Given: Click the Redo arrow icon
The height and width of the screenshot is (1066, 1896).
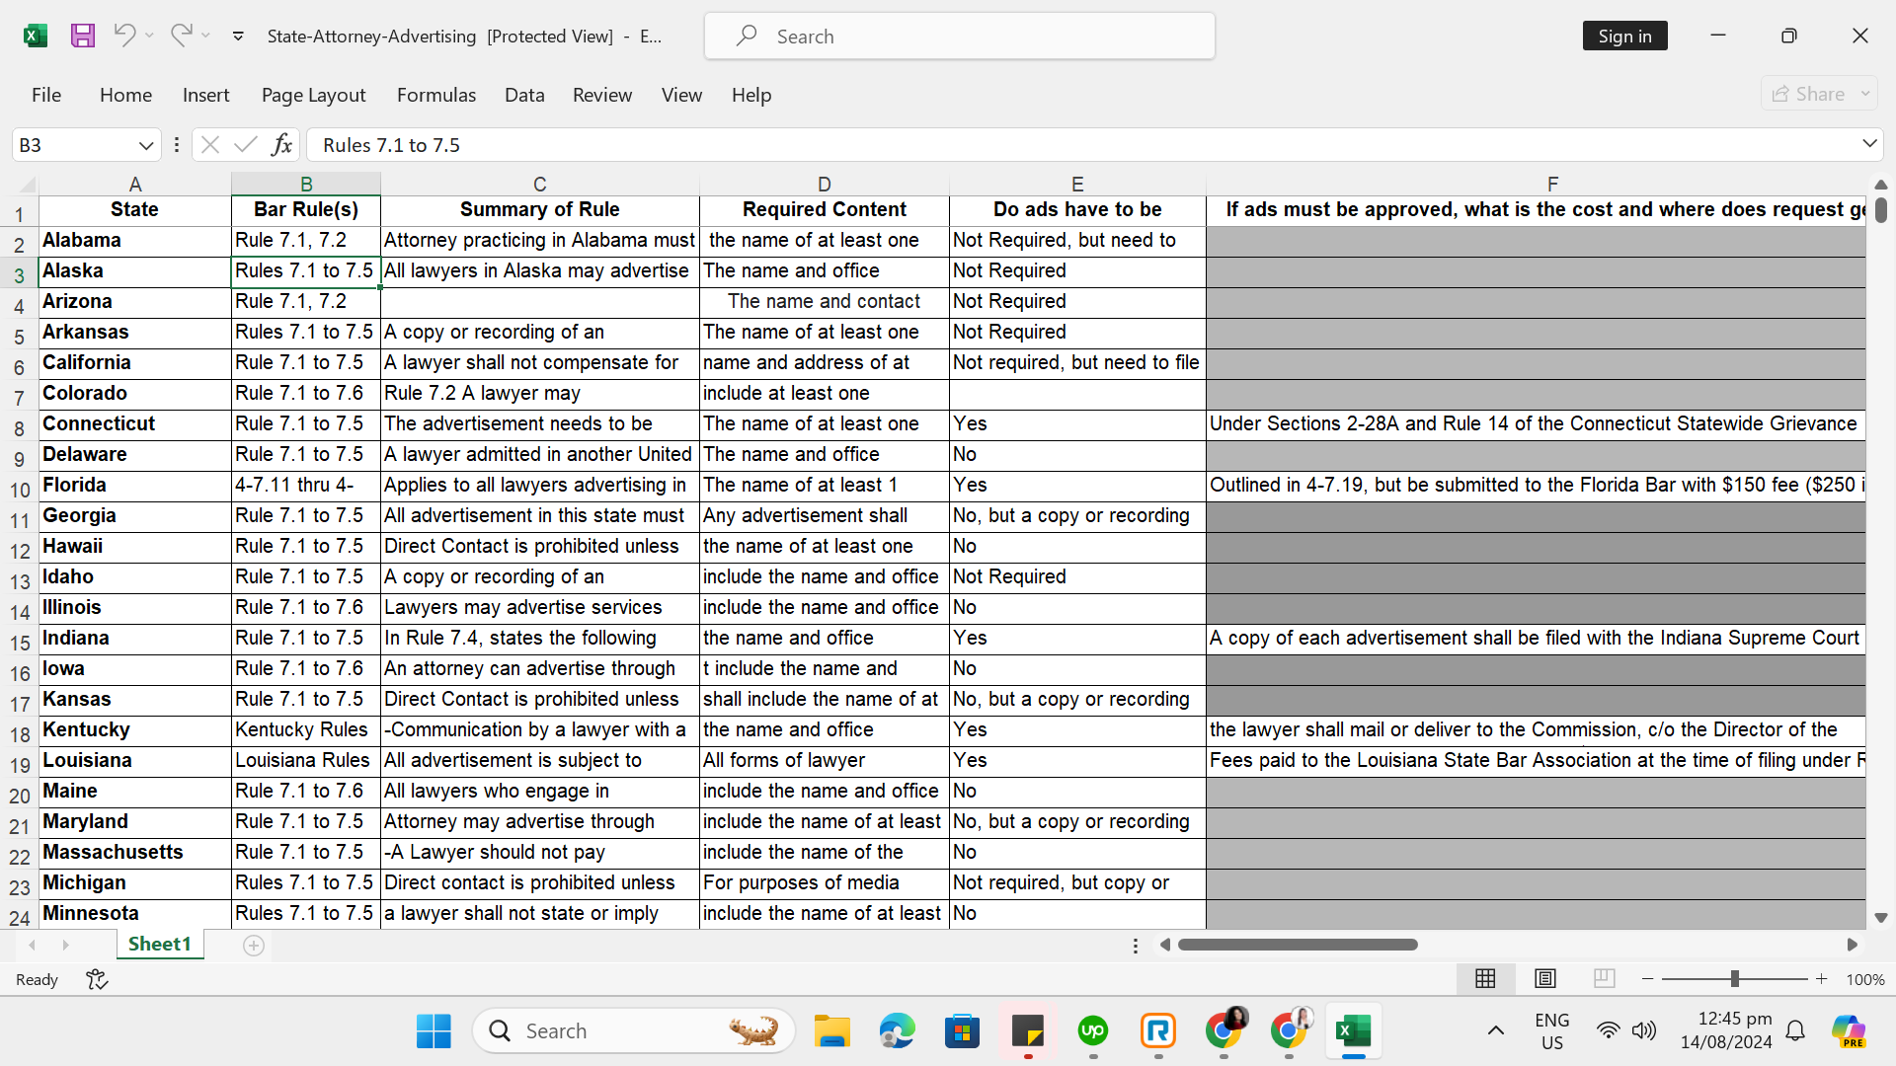Looking at the screenshot, I should coord(181,36).
